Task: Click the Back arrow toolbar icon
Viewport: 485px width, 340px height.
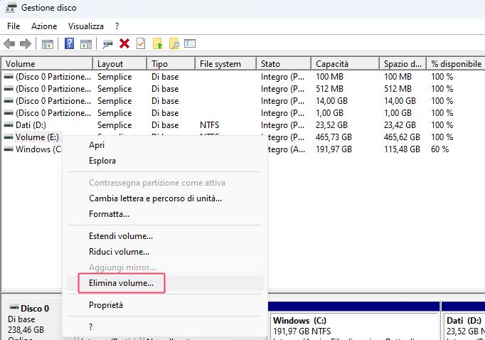Action: [9, 43]
